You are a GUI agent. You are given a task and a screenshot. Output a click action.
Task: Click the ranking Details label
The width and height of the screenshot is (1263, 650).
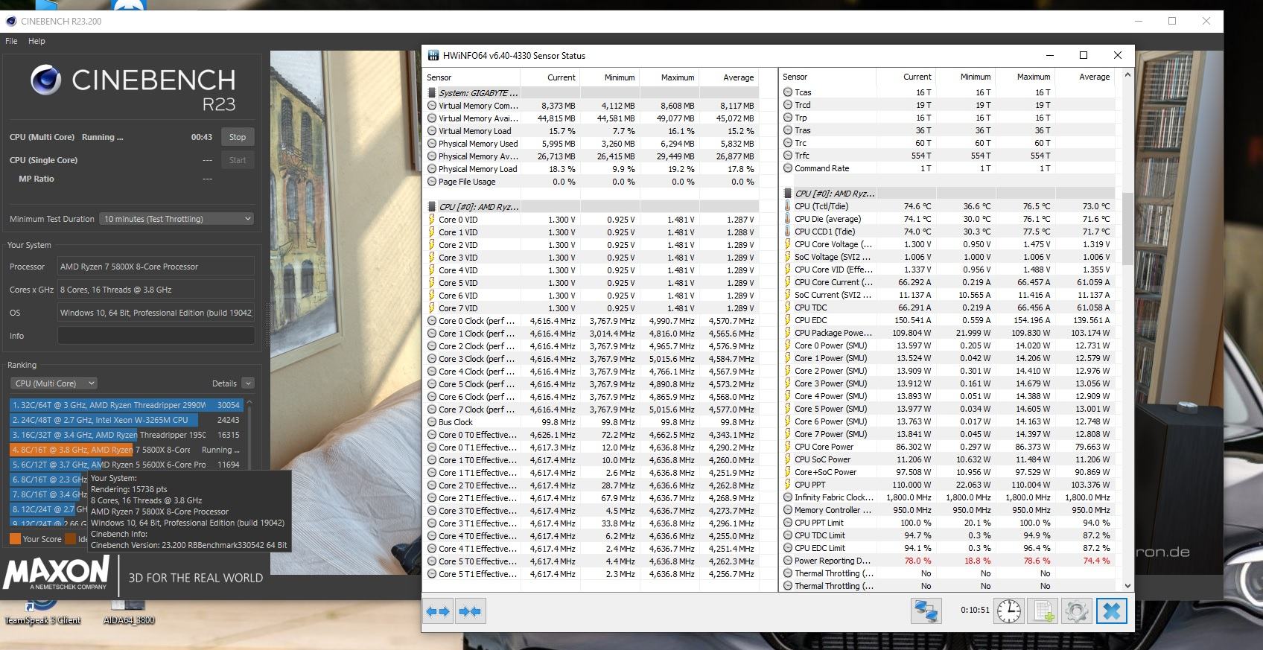coord(224,383)
